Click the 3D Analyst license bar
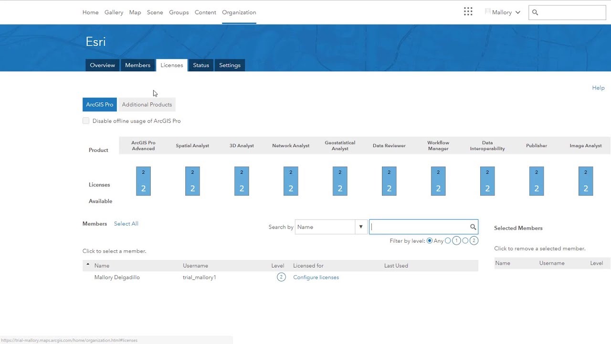 point(242,181)
